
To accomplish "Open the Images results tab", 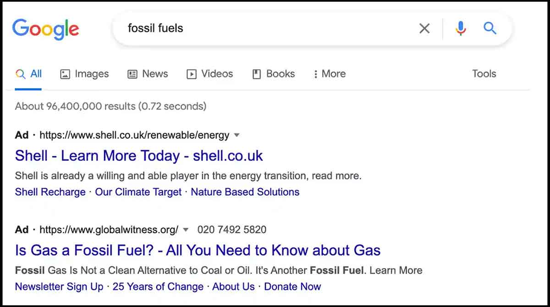I will click(x=85, y=74).
